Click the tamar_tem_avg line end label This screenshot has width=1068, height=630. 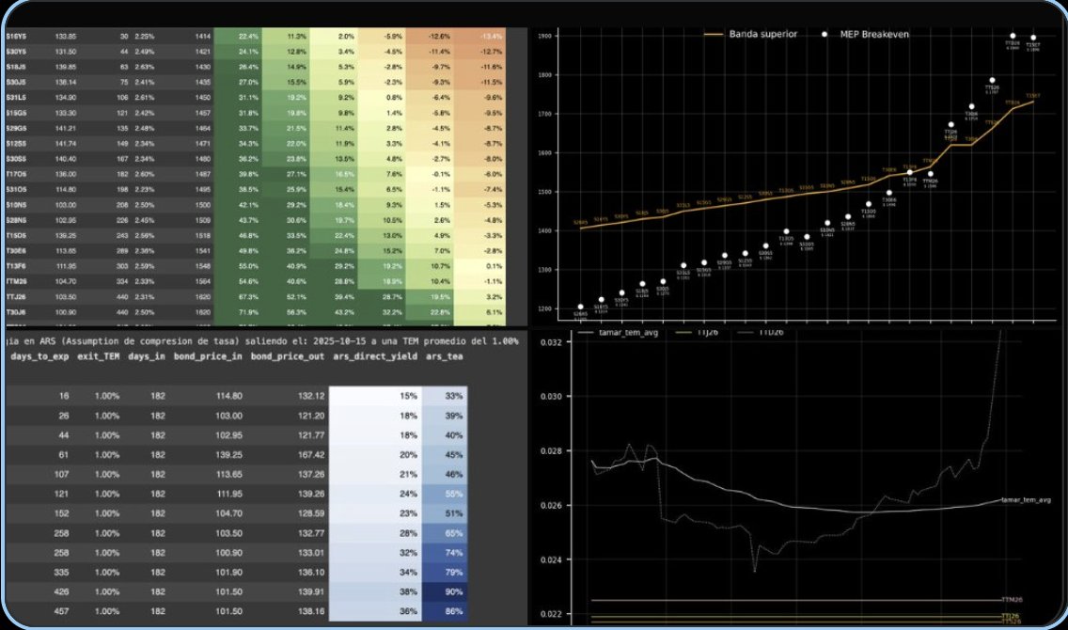point(1026,500)
